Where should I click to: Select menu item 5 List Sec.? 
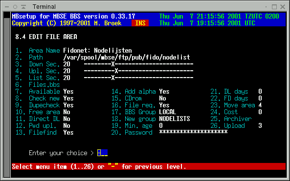(38, 78)
